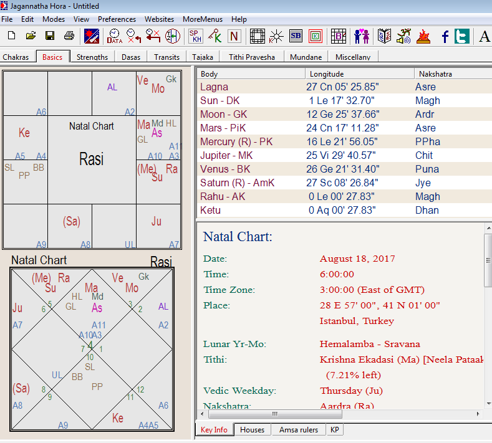Click the New chart icon

(11, 36)
